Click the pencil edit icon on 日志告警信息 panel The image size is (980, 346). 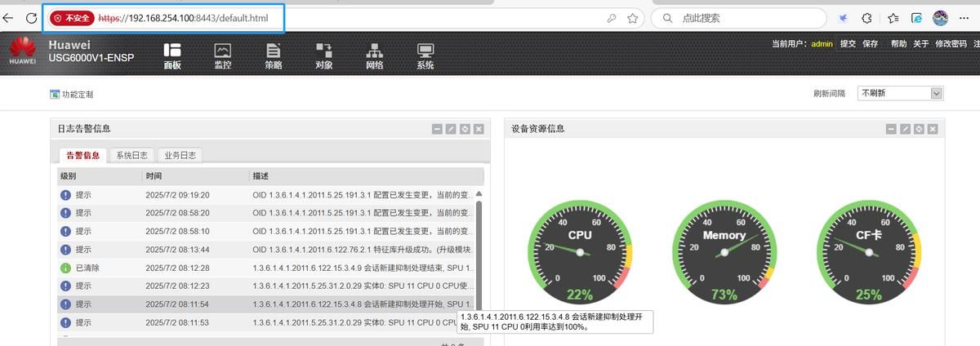coord(451,129)
